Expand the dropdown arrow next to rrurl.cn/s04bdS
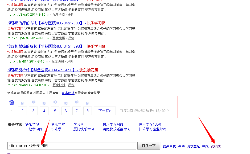This screenshot has height=154, width=250. tap(48, 85)
